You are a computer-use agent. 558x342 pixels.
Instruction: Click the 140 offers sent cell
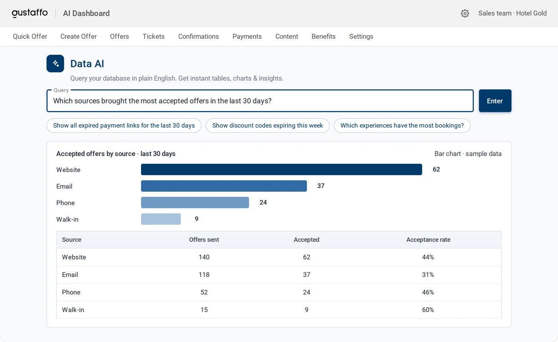[x=204, y=257]
